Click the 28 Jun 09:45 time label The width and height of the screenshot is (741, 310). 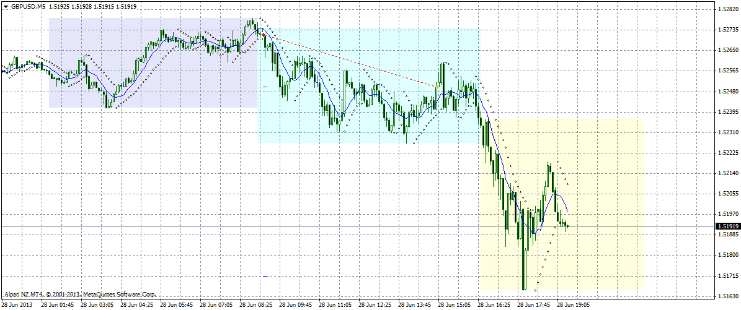click(295, 305)
